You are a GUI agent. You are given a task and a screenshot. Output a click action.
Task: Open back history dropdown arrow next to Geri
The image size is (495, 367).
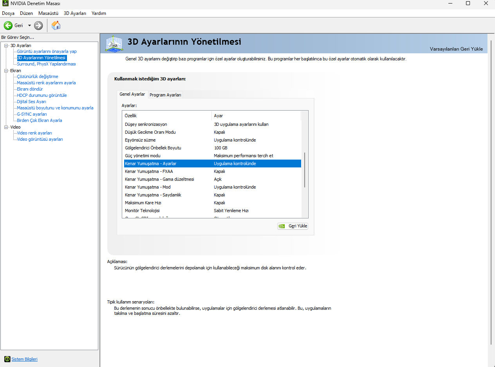point(29,25)
